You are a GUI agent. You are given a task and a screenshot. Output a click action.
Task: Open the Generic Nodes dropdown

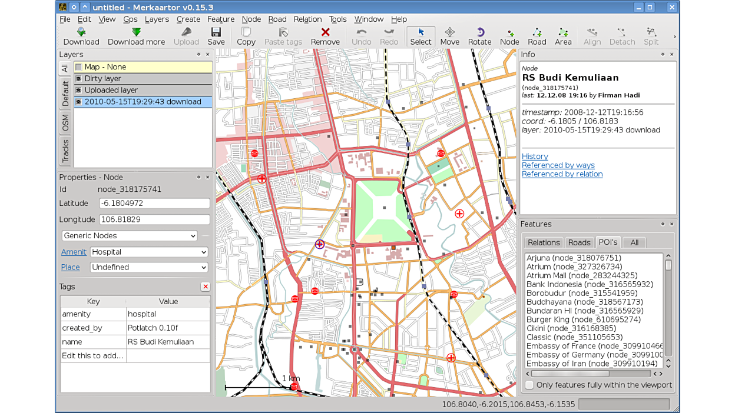(x=130, y=236)
